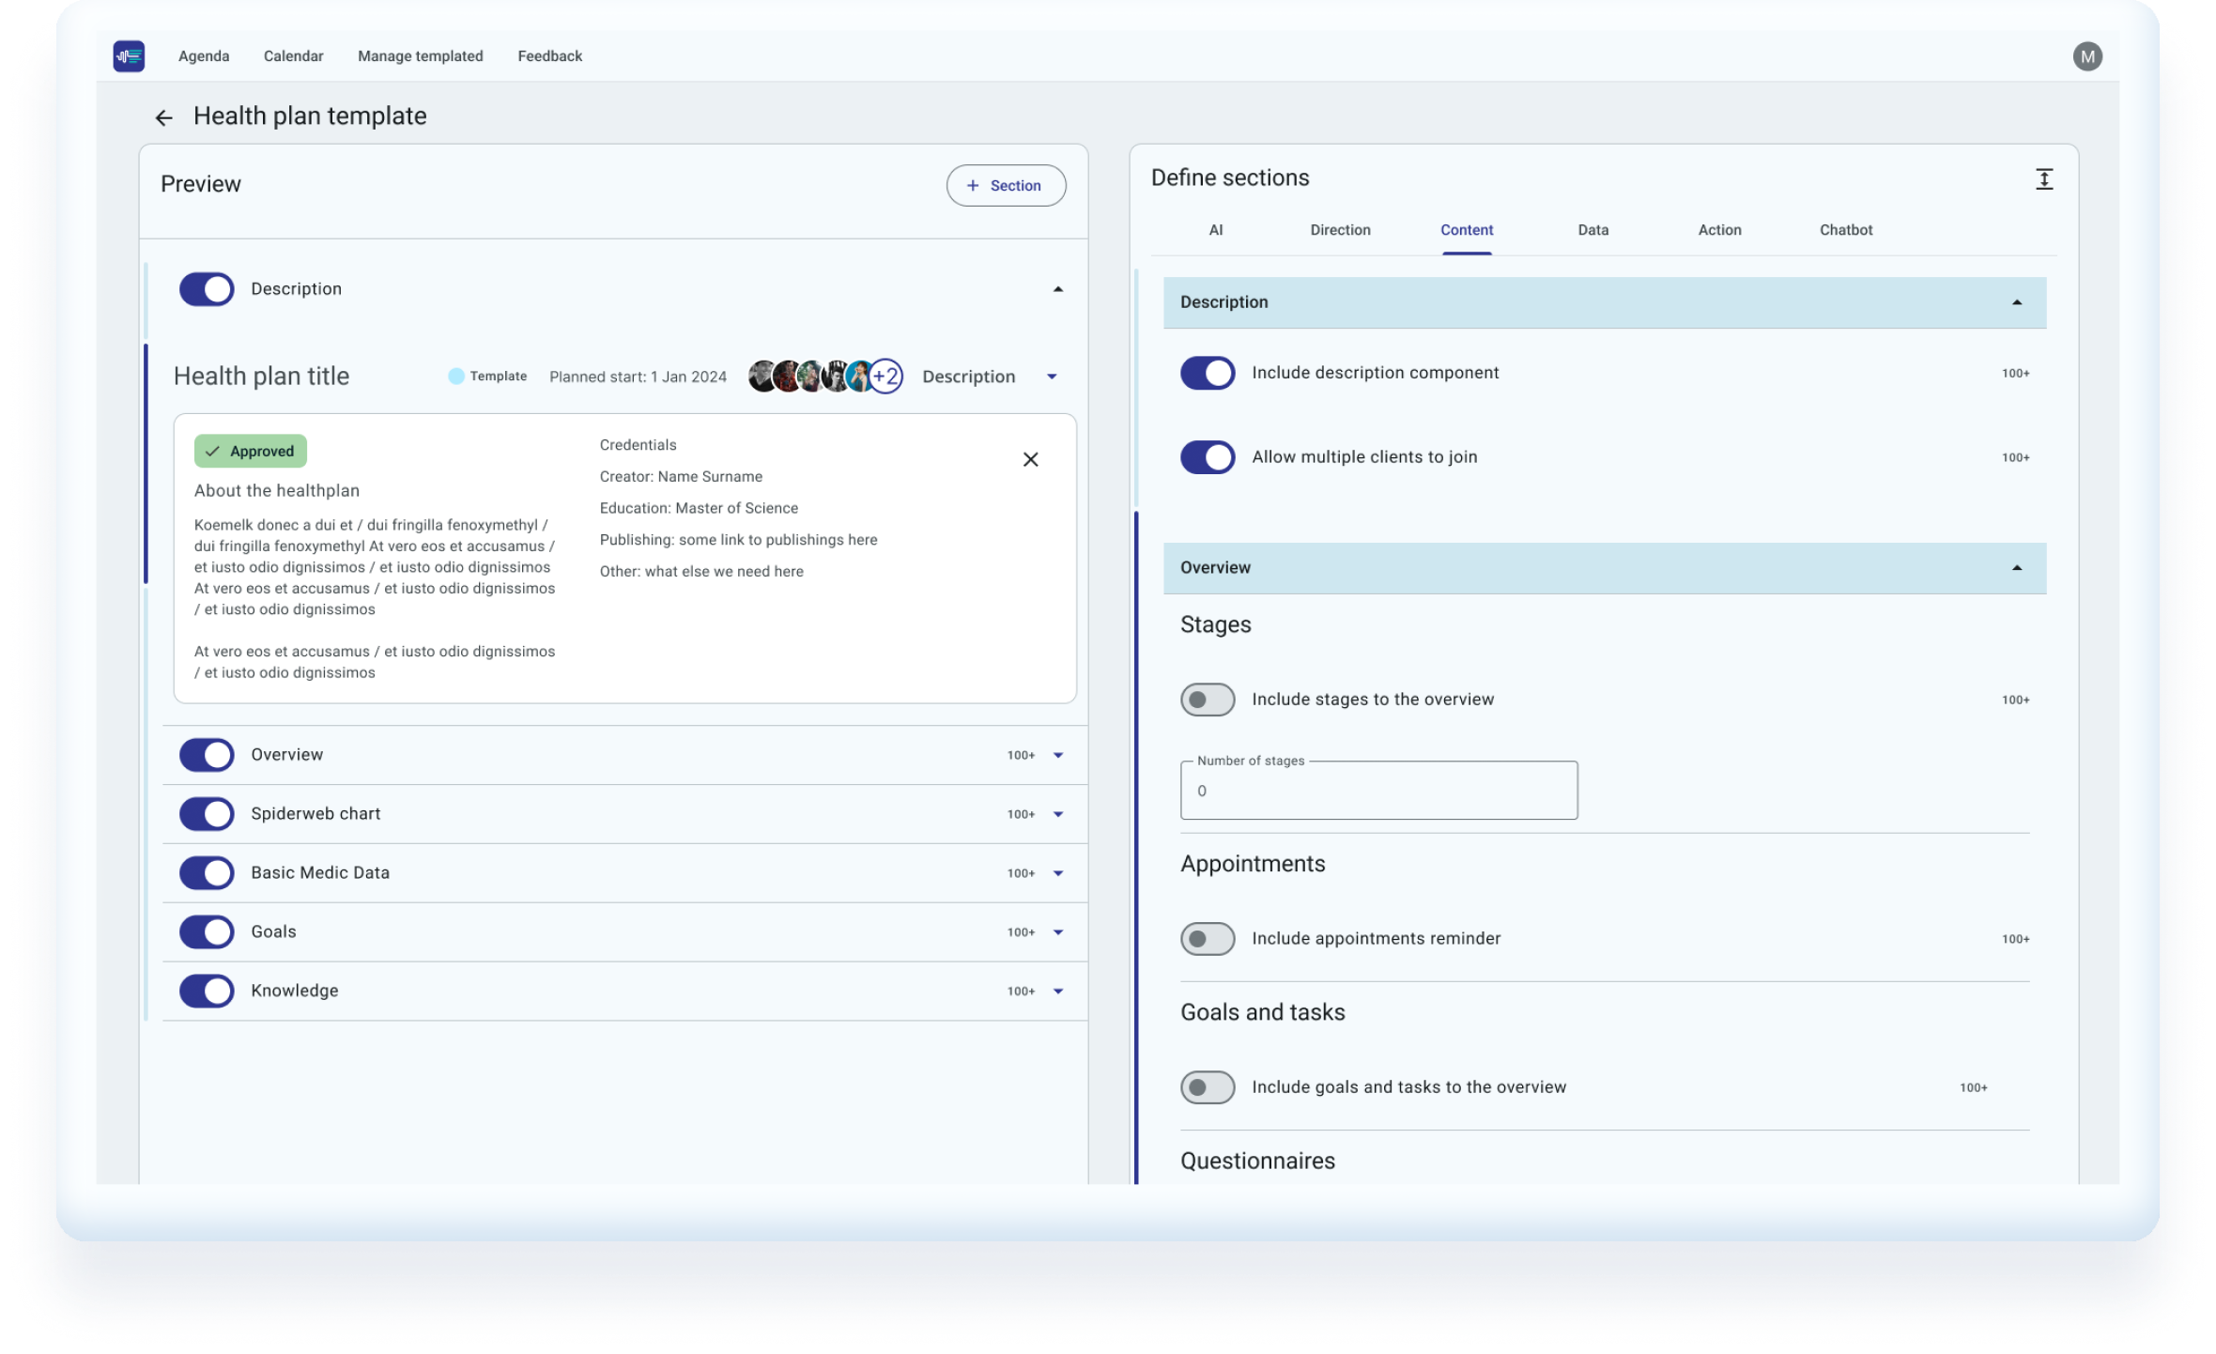
Task: Select the Data tab in Define sections
Action: pyautogui.click(x=1593, y=229)
